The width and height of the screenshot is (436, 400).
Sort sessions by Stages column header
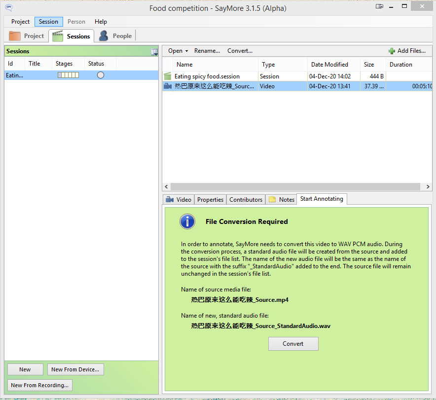click(x=68, y=64)
